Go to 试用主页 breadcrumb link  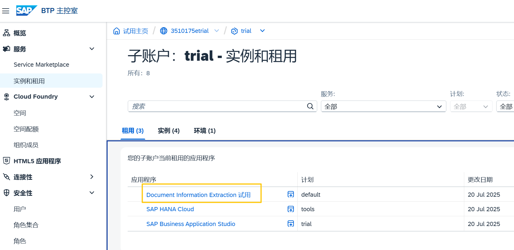[x=135, y=31]
